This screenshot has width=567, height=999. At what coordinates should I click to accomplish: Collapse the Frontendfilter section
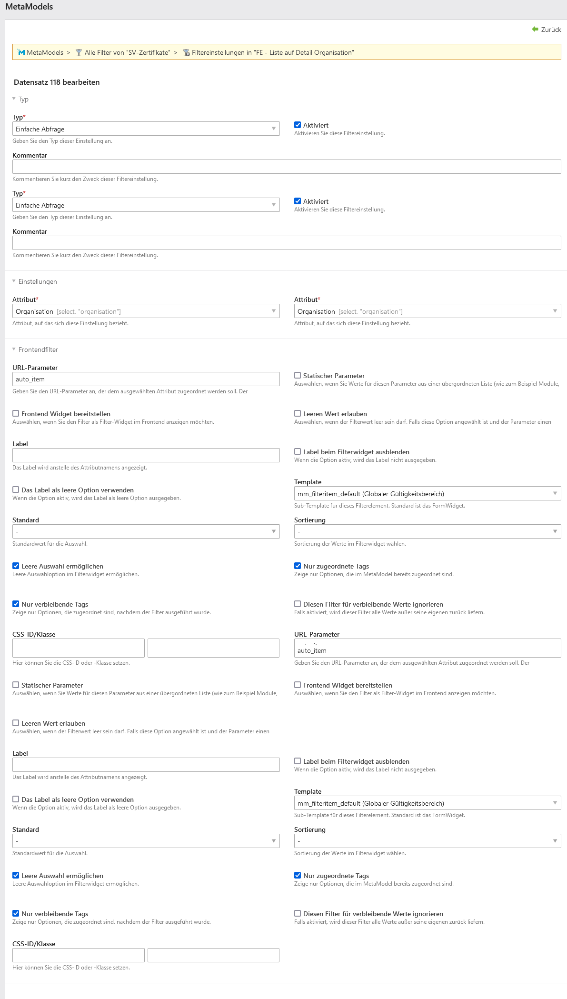[38, 350]
